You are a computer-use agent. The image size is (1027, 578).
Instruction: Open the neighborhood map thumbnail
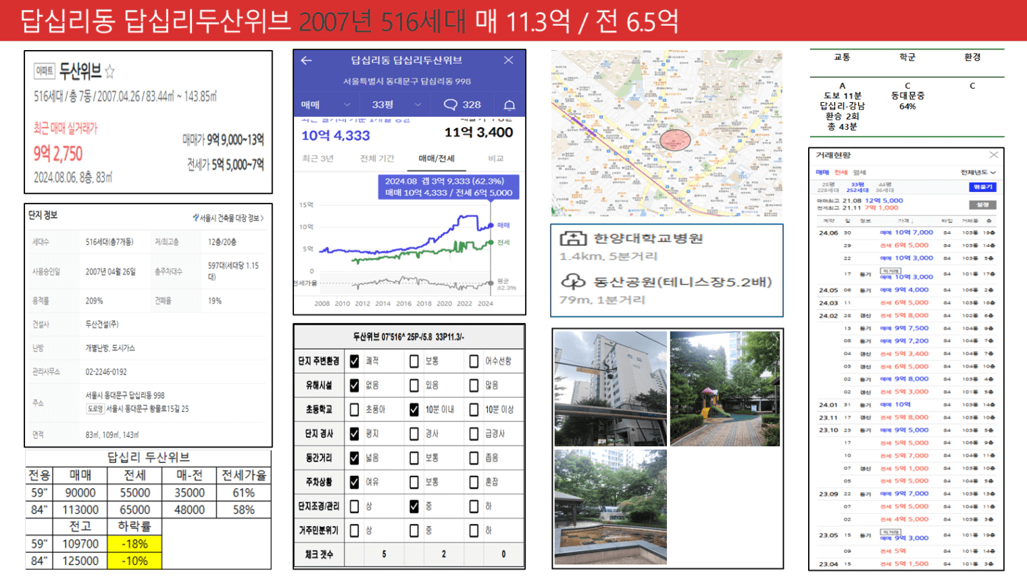[x=667, y=133]
